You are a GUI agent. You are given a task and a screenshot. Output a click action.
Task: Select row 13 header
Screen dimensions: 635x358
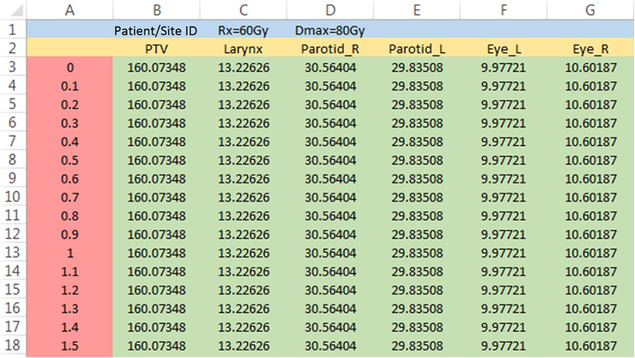[x=13, y=252]
